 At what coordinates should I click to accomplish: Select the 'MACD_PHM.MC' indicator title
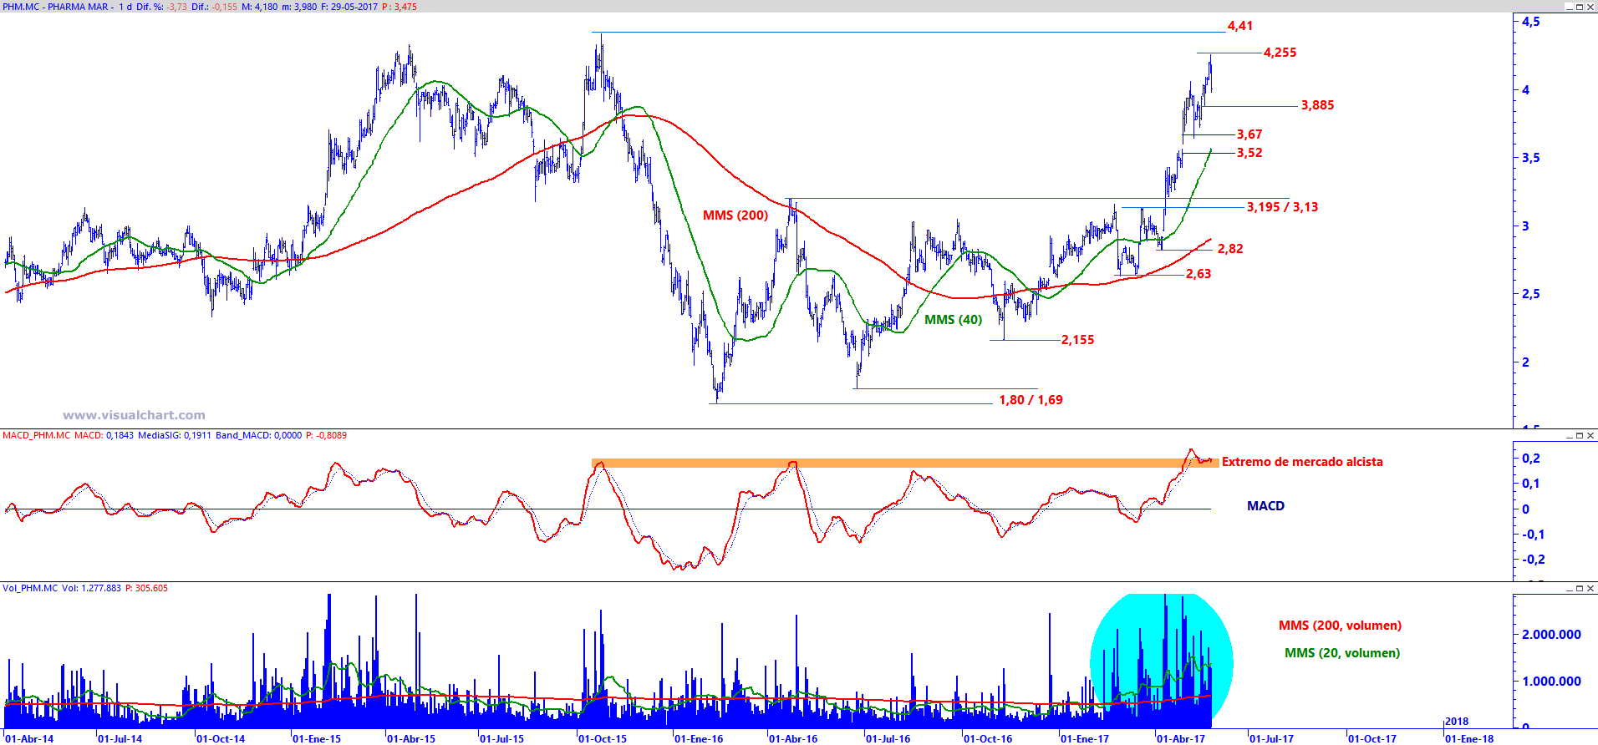click(36, 435)
